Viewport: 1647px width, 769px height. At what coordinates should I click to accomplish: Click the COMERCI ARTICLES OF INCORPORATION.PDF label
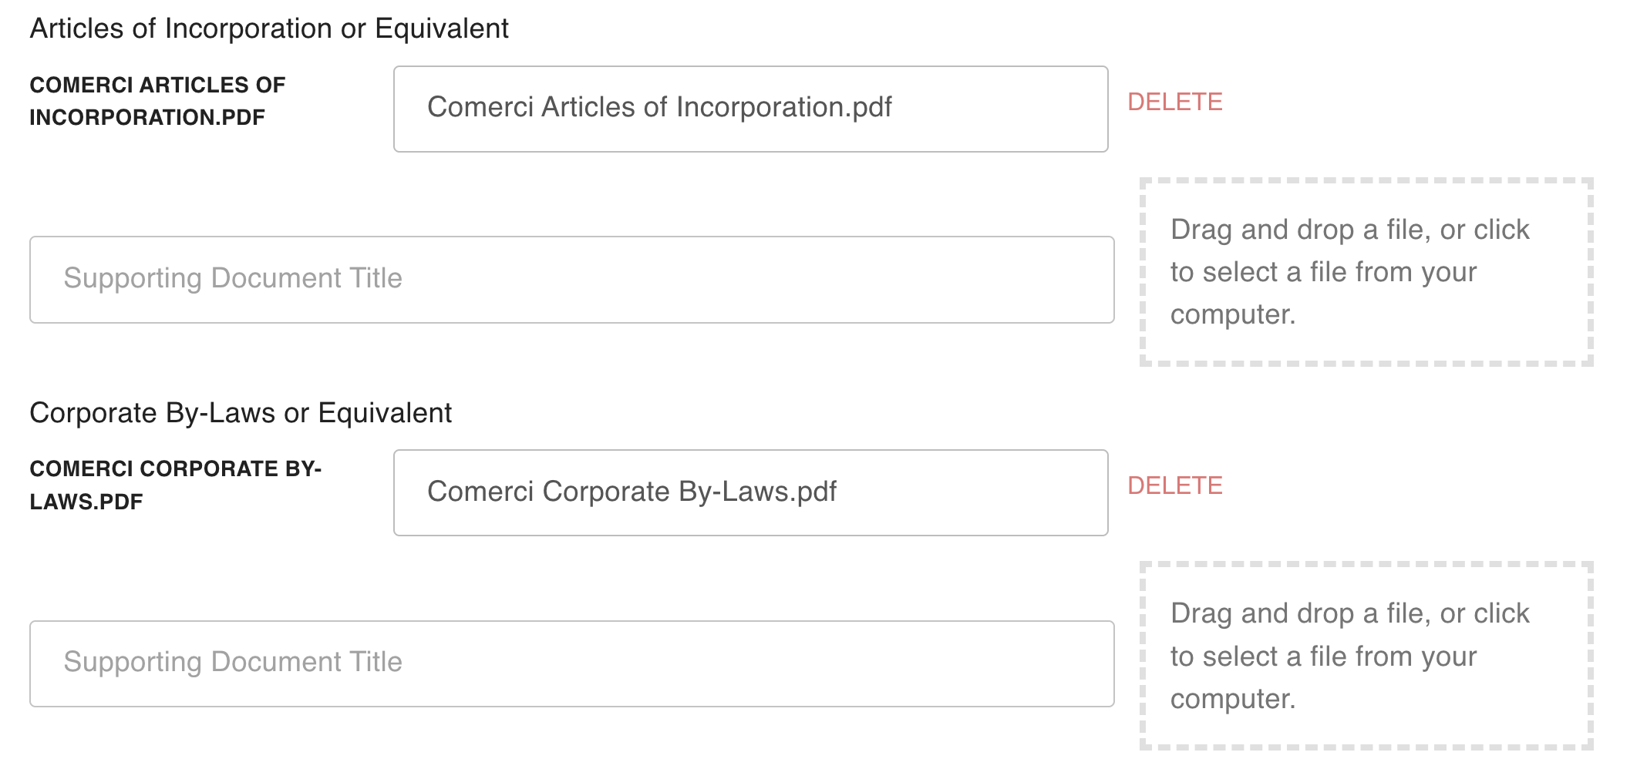click(x=157, y=101)
